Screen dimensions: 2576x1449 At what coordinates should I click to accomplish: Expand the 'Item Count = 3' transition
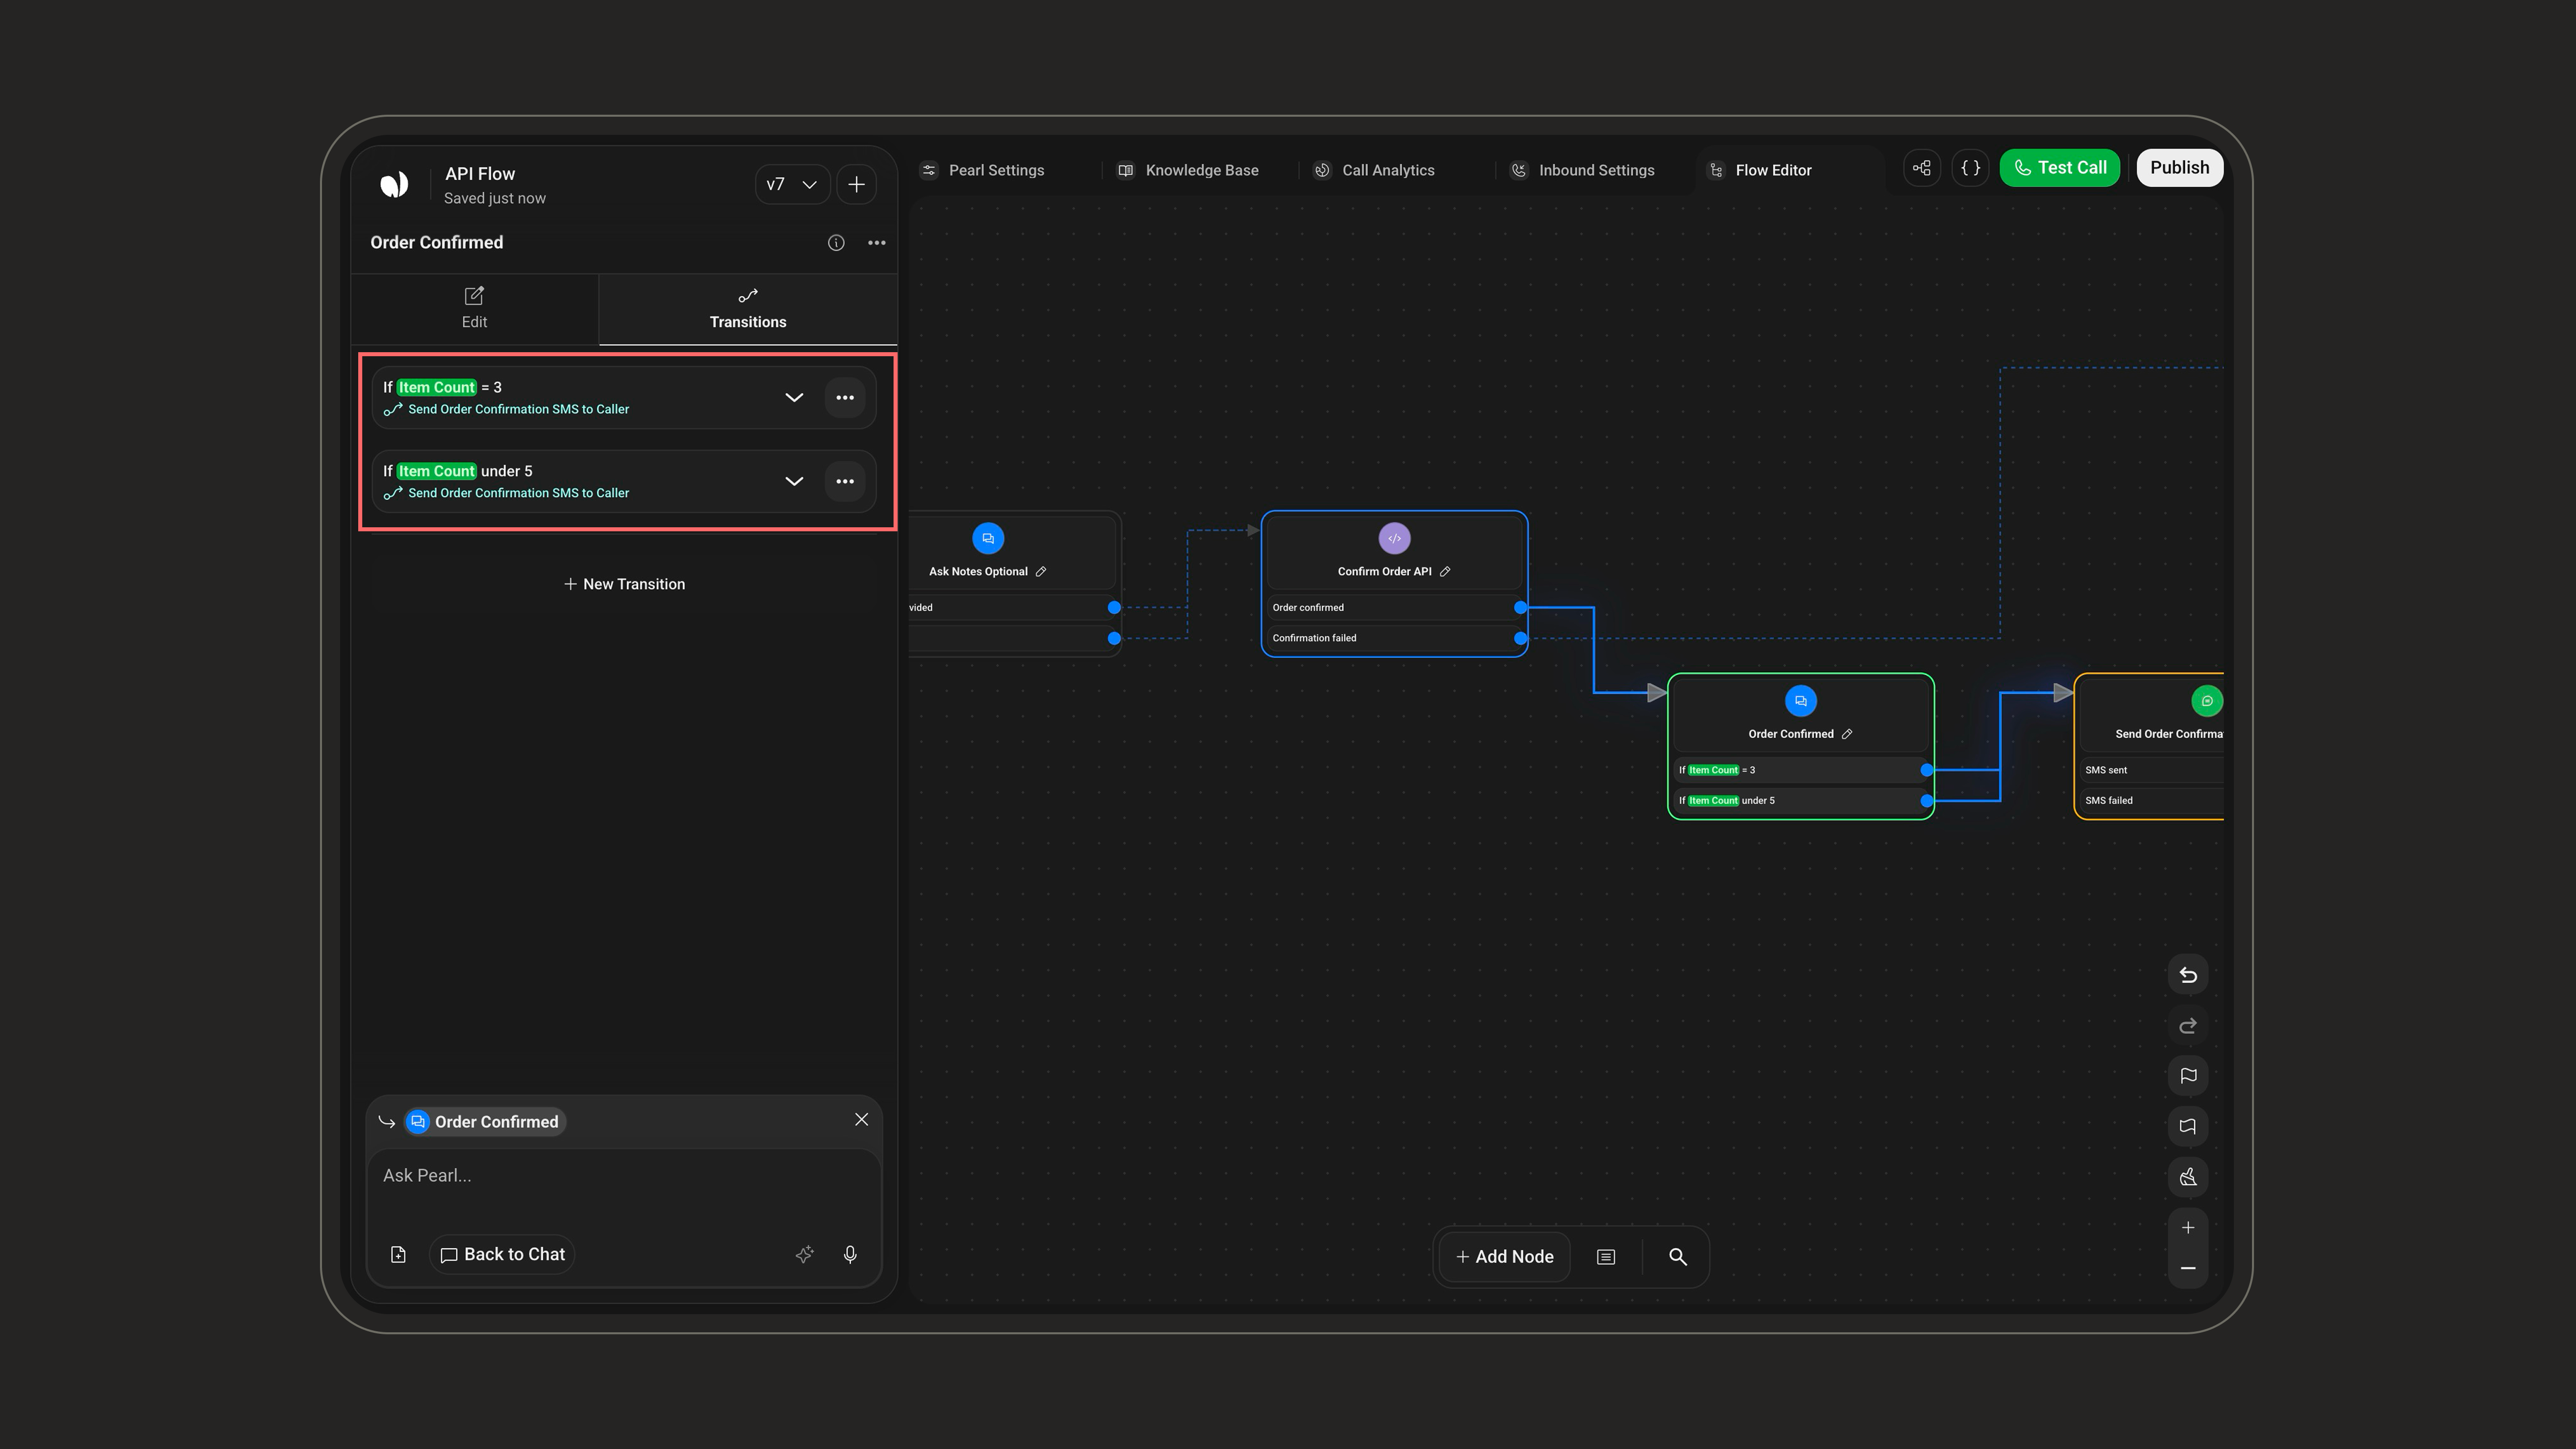coord(794,398)
